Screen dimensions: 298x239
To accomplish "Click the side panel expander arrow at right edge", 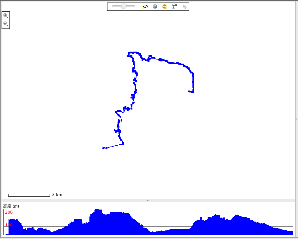I will point(297,119).
